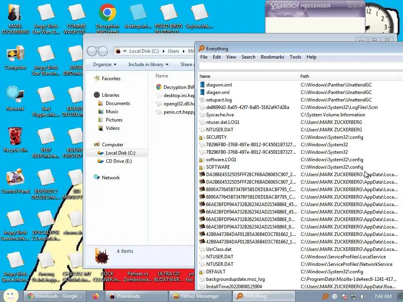Click the 7:44 AM taskbar clock
403x302 pixels.
pyautogui.click(x=383, y=296)
